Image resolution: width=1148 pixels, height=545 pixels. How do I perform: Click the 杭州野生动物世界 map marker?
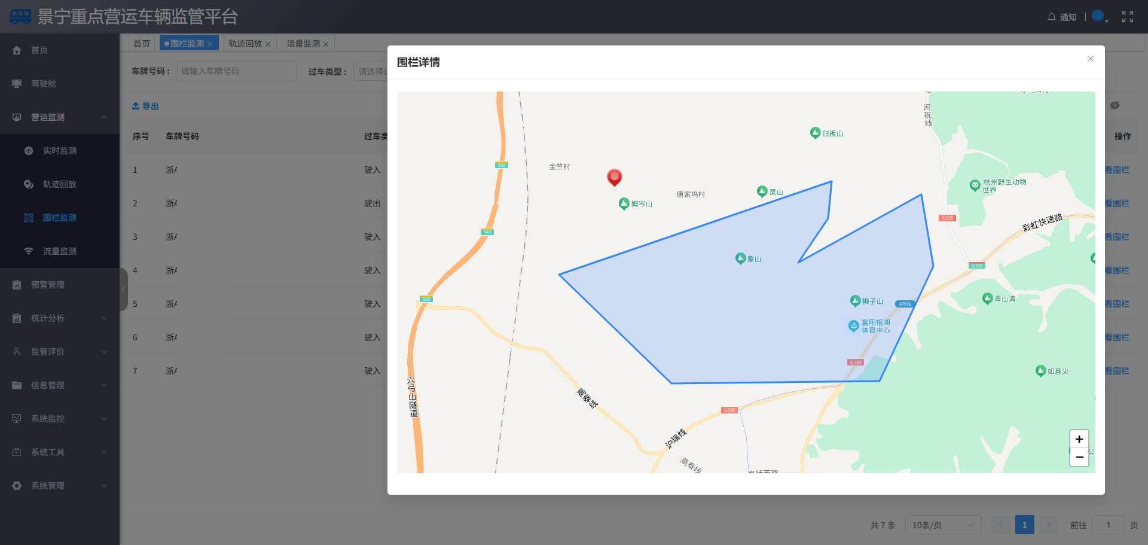[x=975, y=185]
